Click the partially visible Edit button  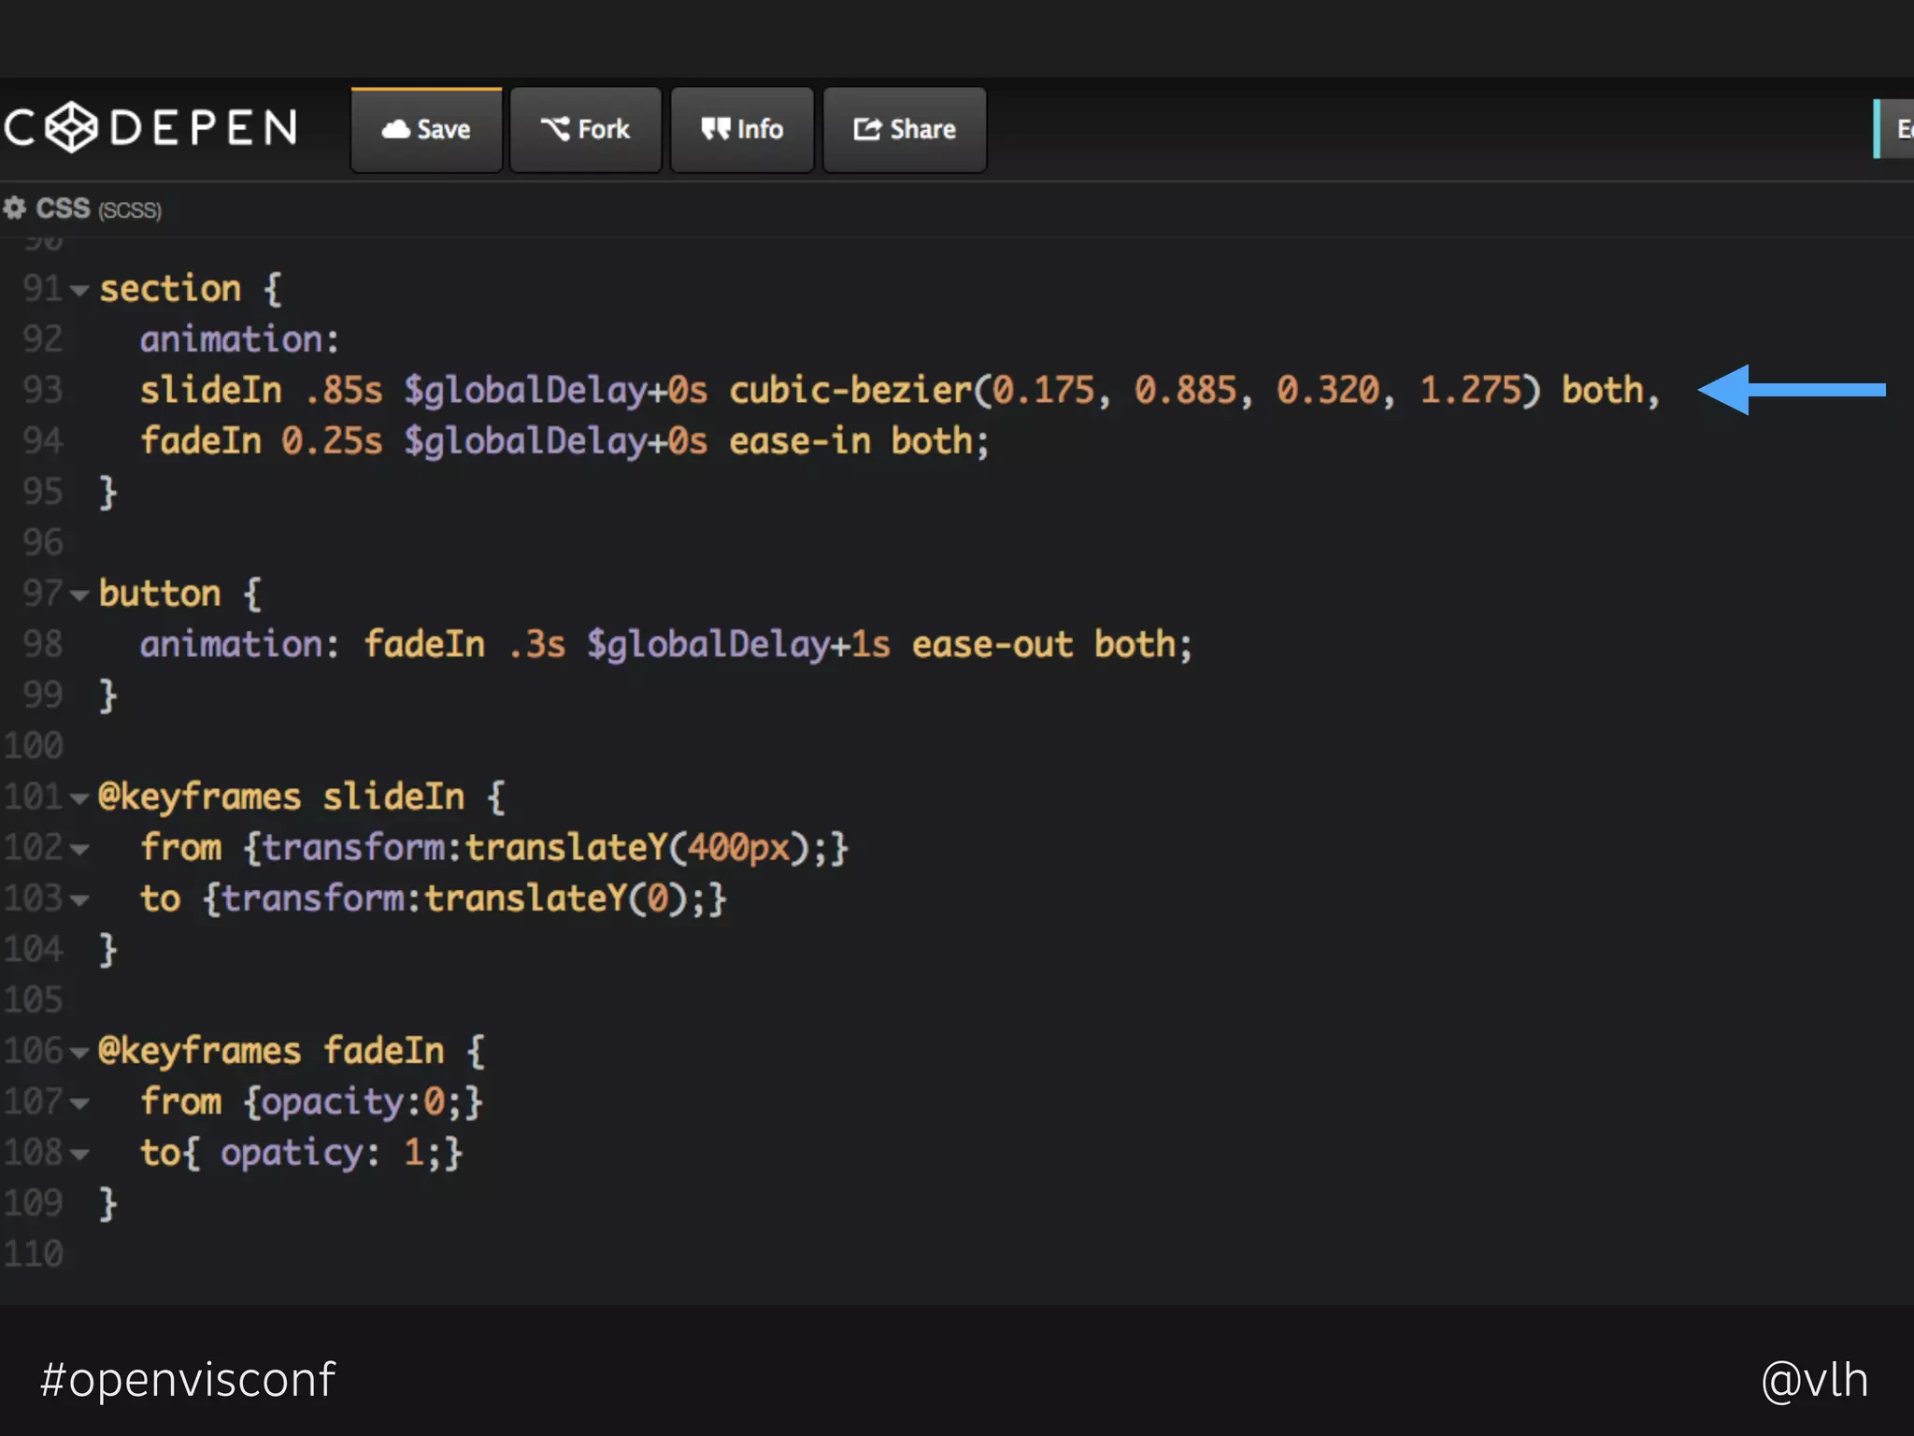point(1899,129)
